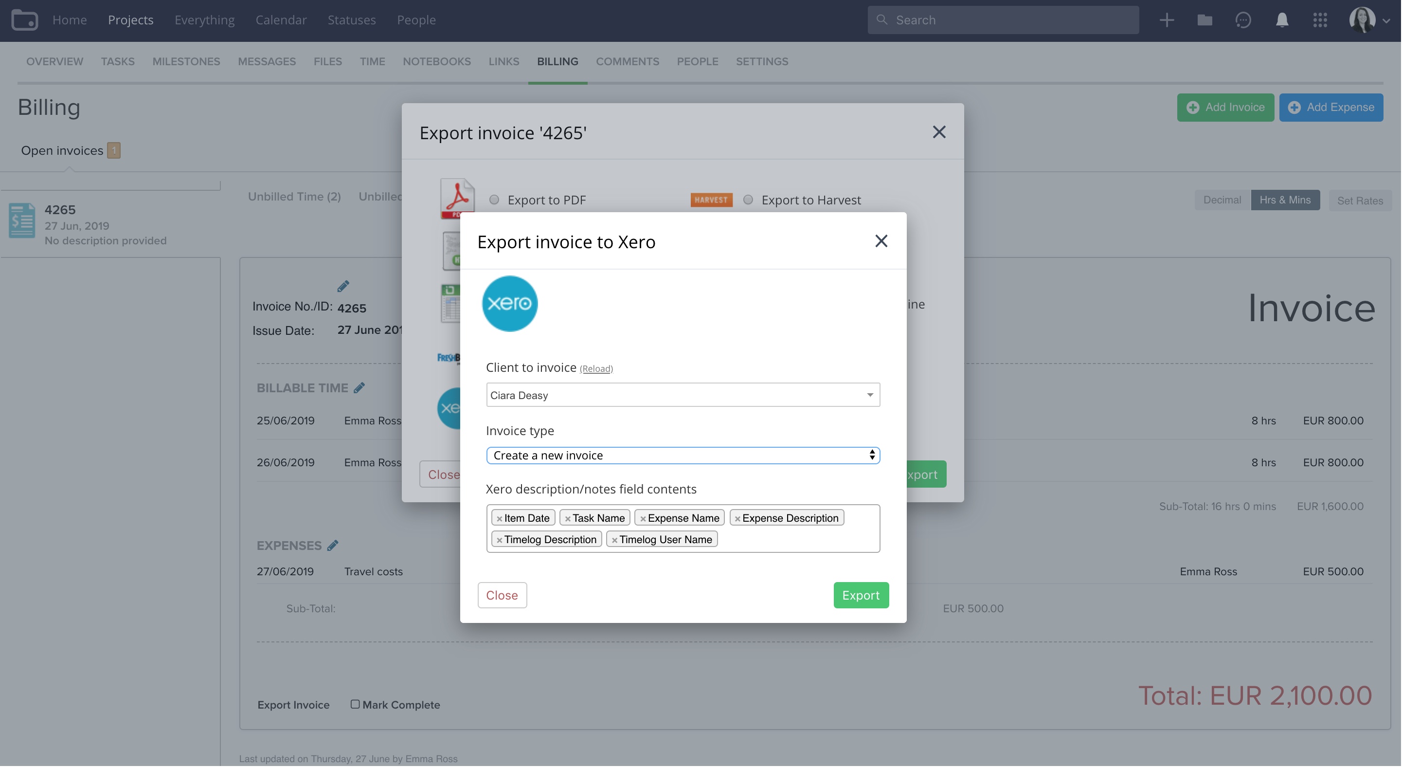The image size is (1402, 767).
Task: Go to Everything in top navigation
Action: 205,20
